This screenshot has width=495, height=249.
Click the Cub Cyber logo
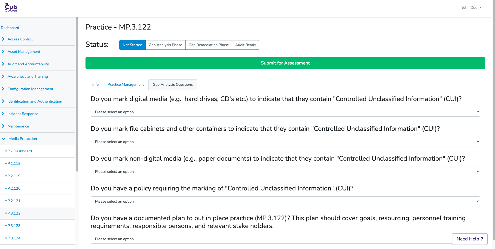pyautogui.click(x=11, y=8)
